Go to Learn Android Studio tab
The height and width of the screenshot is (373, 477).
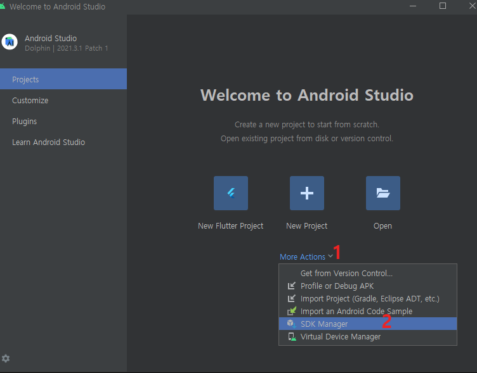click(63, 142)
